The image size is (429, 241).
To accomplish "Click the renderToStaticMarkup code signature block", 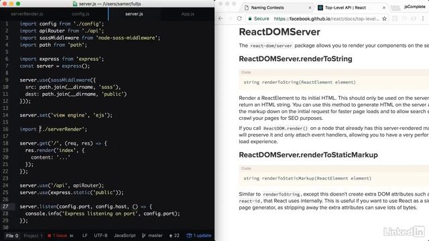I will [334, 179].
